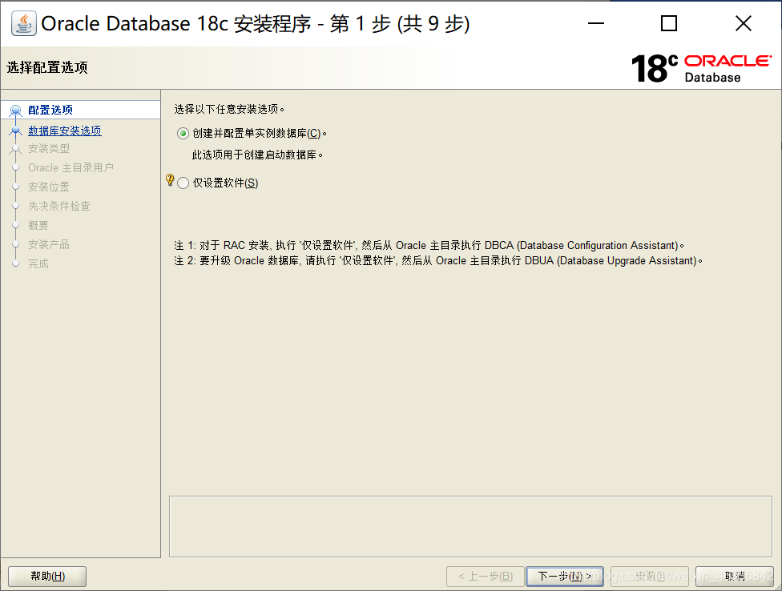This screenshot has height=591, width=782.
Task: Click the '概要' step in the sidebar
Action: coord(38,225)
